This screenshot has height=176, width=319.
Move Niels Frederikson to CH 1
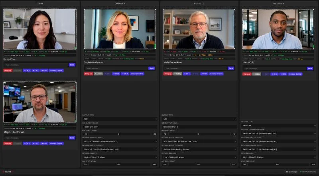pyautogui.click(x=187, y=74)
